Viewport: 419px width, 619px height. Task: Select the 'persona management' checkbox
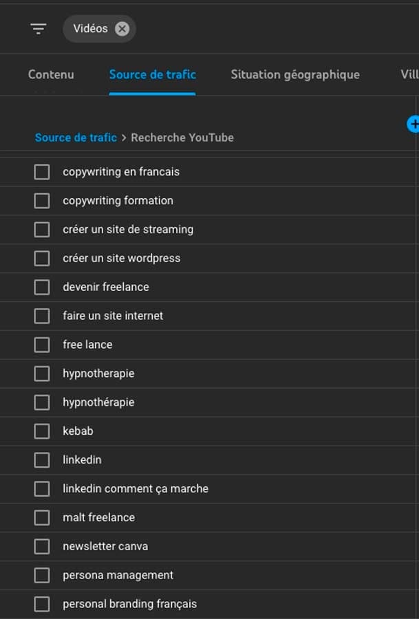[x=42, y=575]
